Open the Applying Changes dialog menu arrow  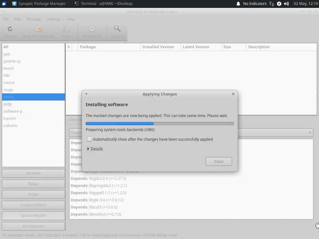86,94
